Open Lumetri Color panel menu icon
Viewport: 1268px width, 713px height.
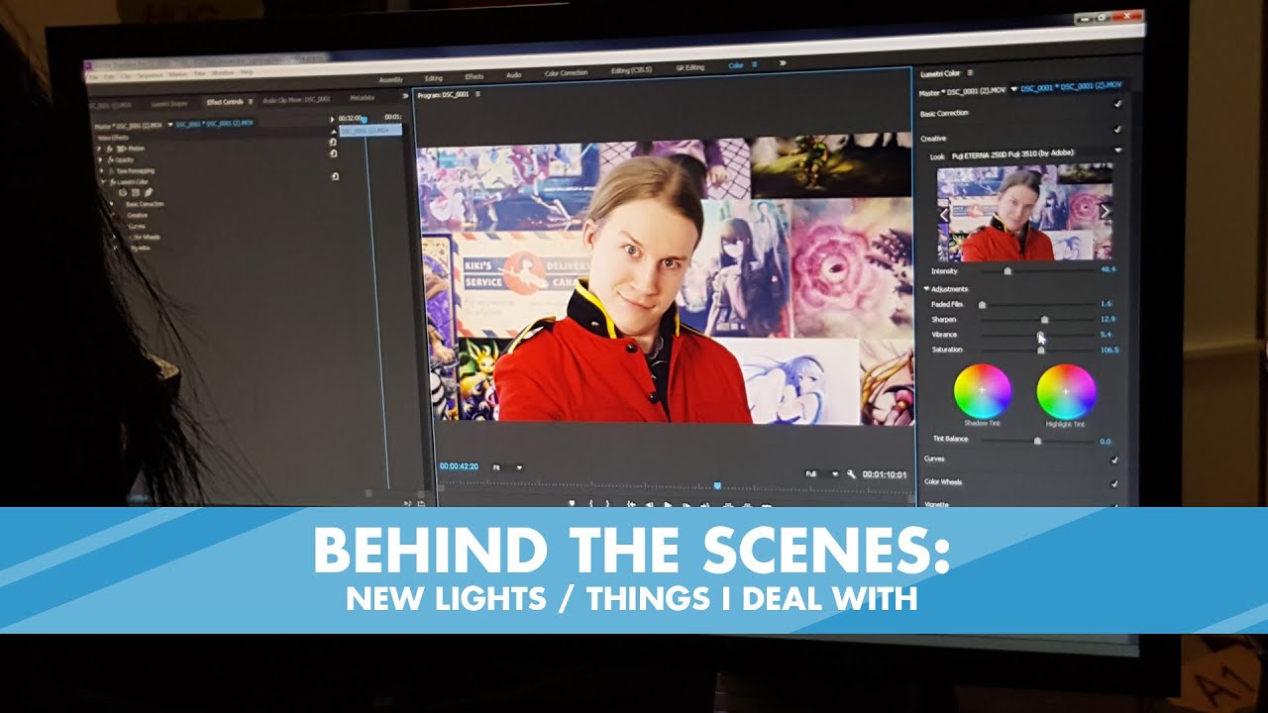click(970, 72)
